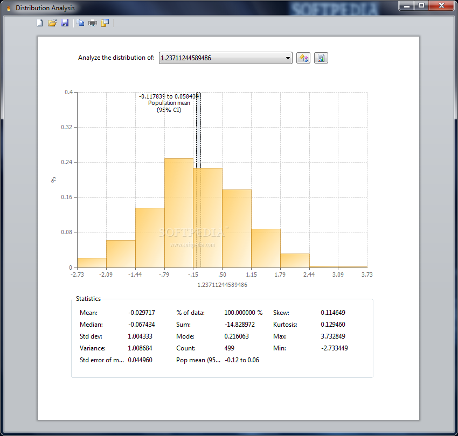Click the Std dev value 1.004333

coord(140,336)
